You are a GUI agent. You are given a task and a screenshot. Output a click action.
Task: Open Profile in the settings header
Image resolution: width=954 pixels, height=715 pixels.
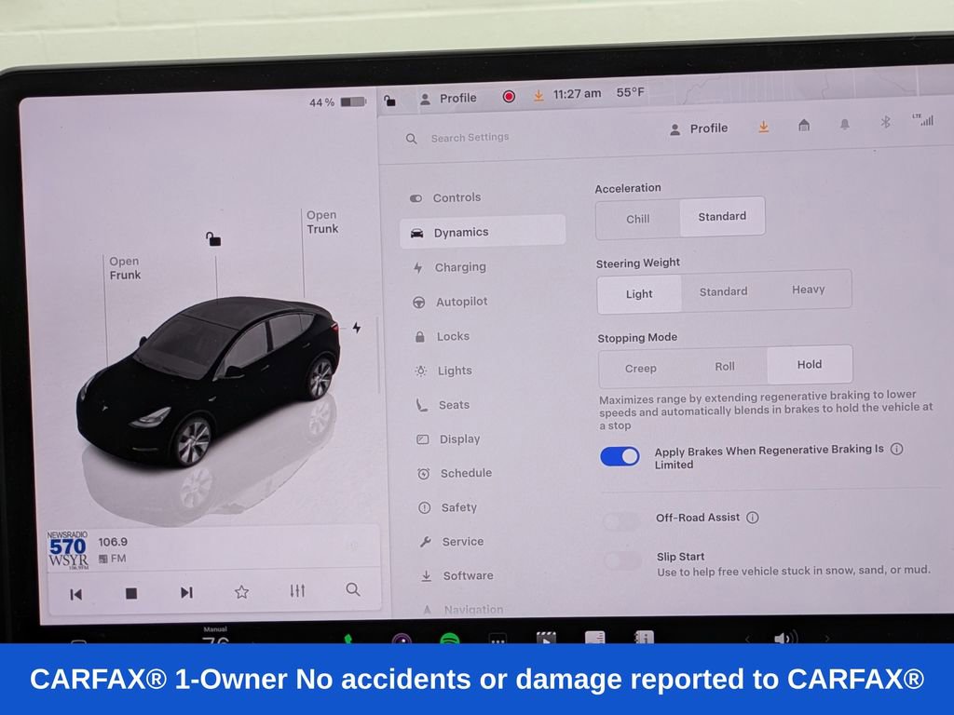coord(699,128)
